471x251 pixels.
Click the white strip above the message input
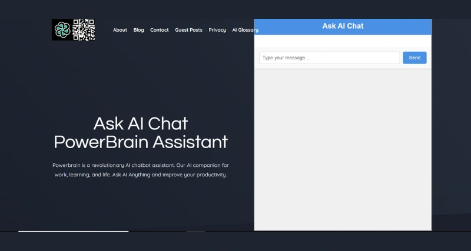tap(343, 41)
